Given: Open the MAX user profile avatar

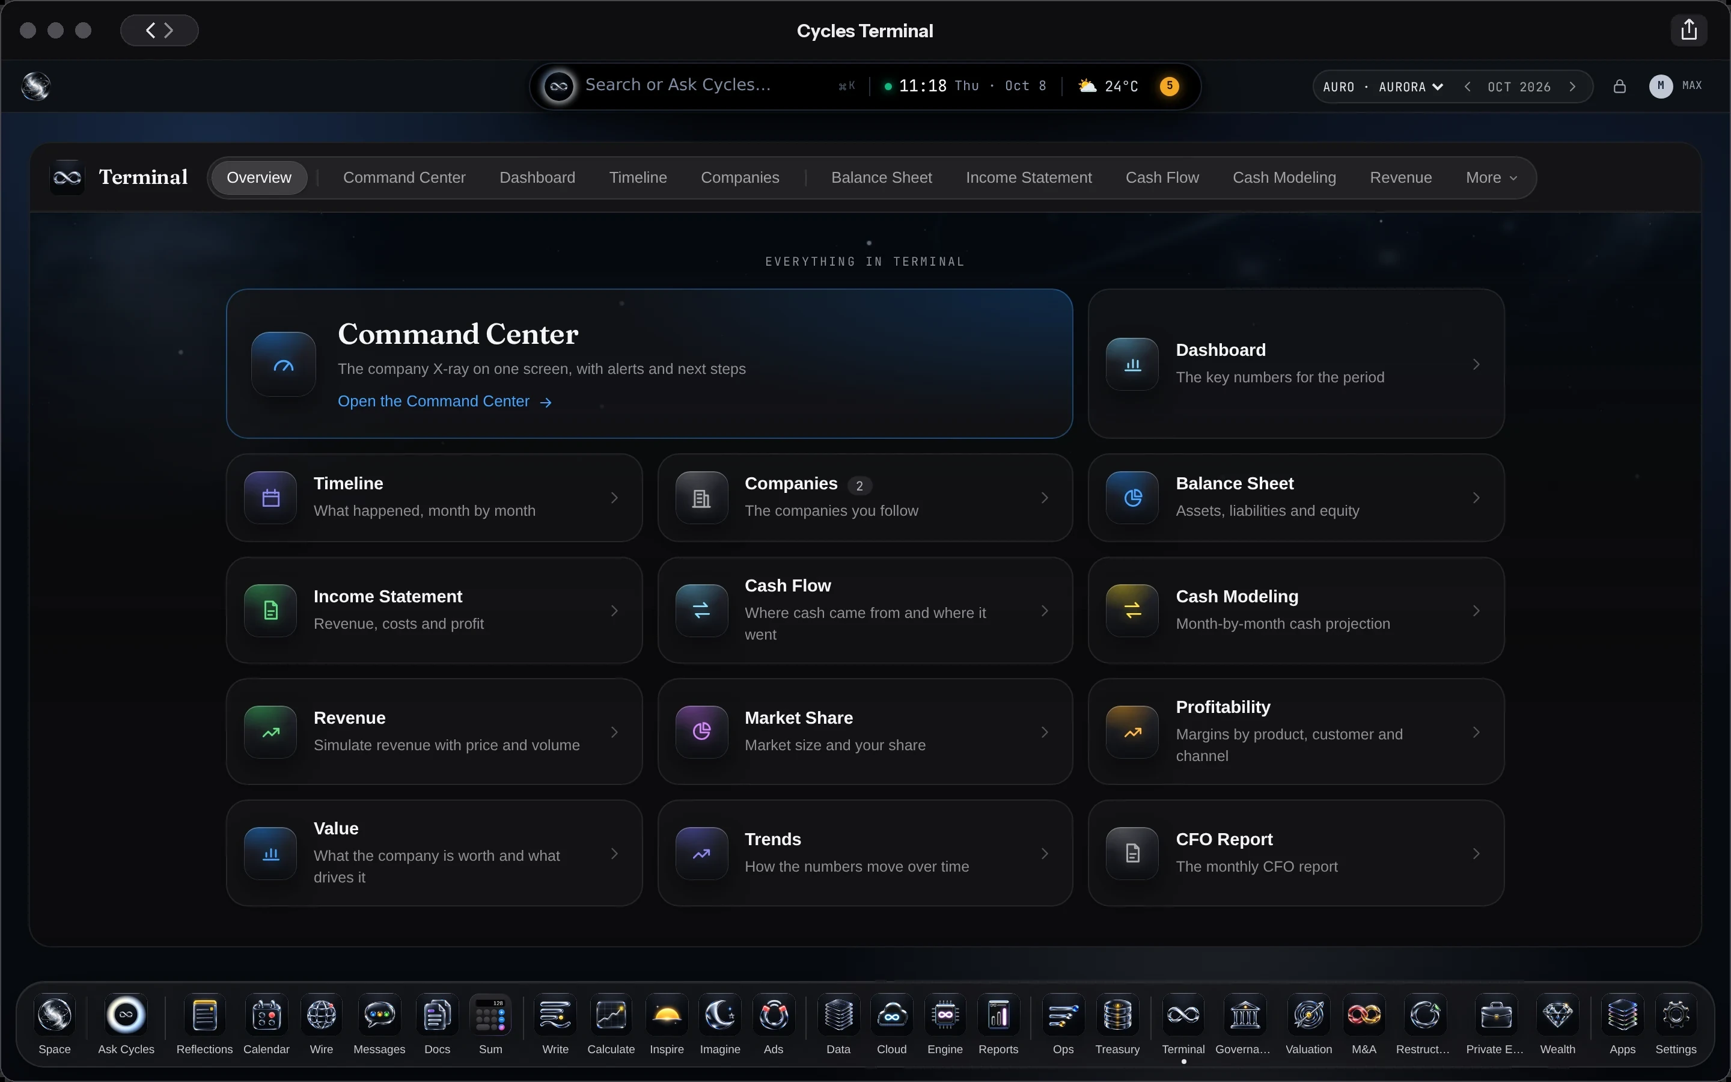Looking at the screenshot, I should (x=1660, y=86).
